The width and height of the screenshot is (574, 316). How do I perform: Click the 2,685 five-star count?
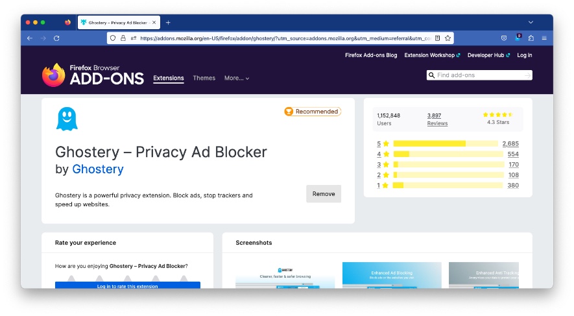pos(510,143)
